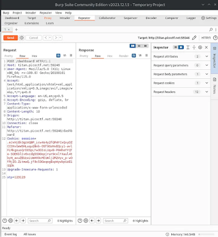Open the Burp menu
Image resolution: width=218 pixels, height=237 pixels.
point(6,12)
